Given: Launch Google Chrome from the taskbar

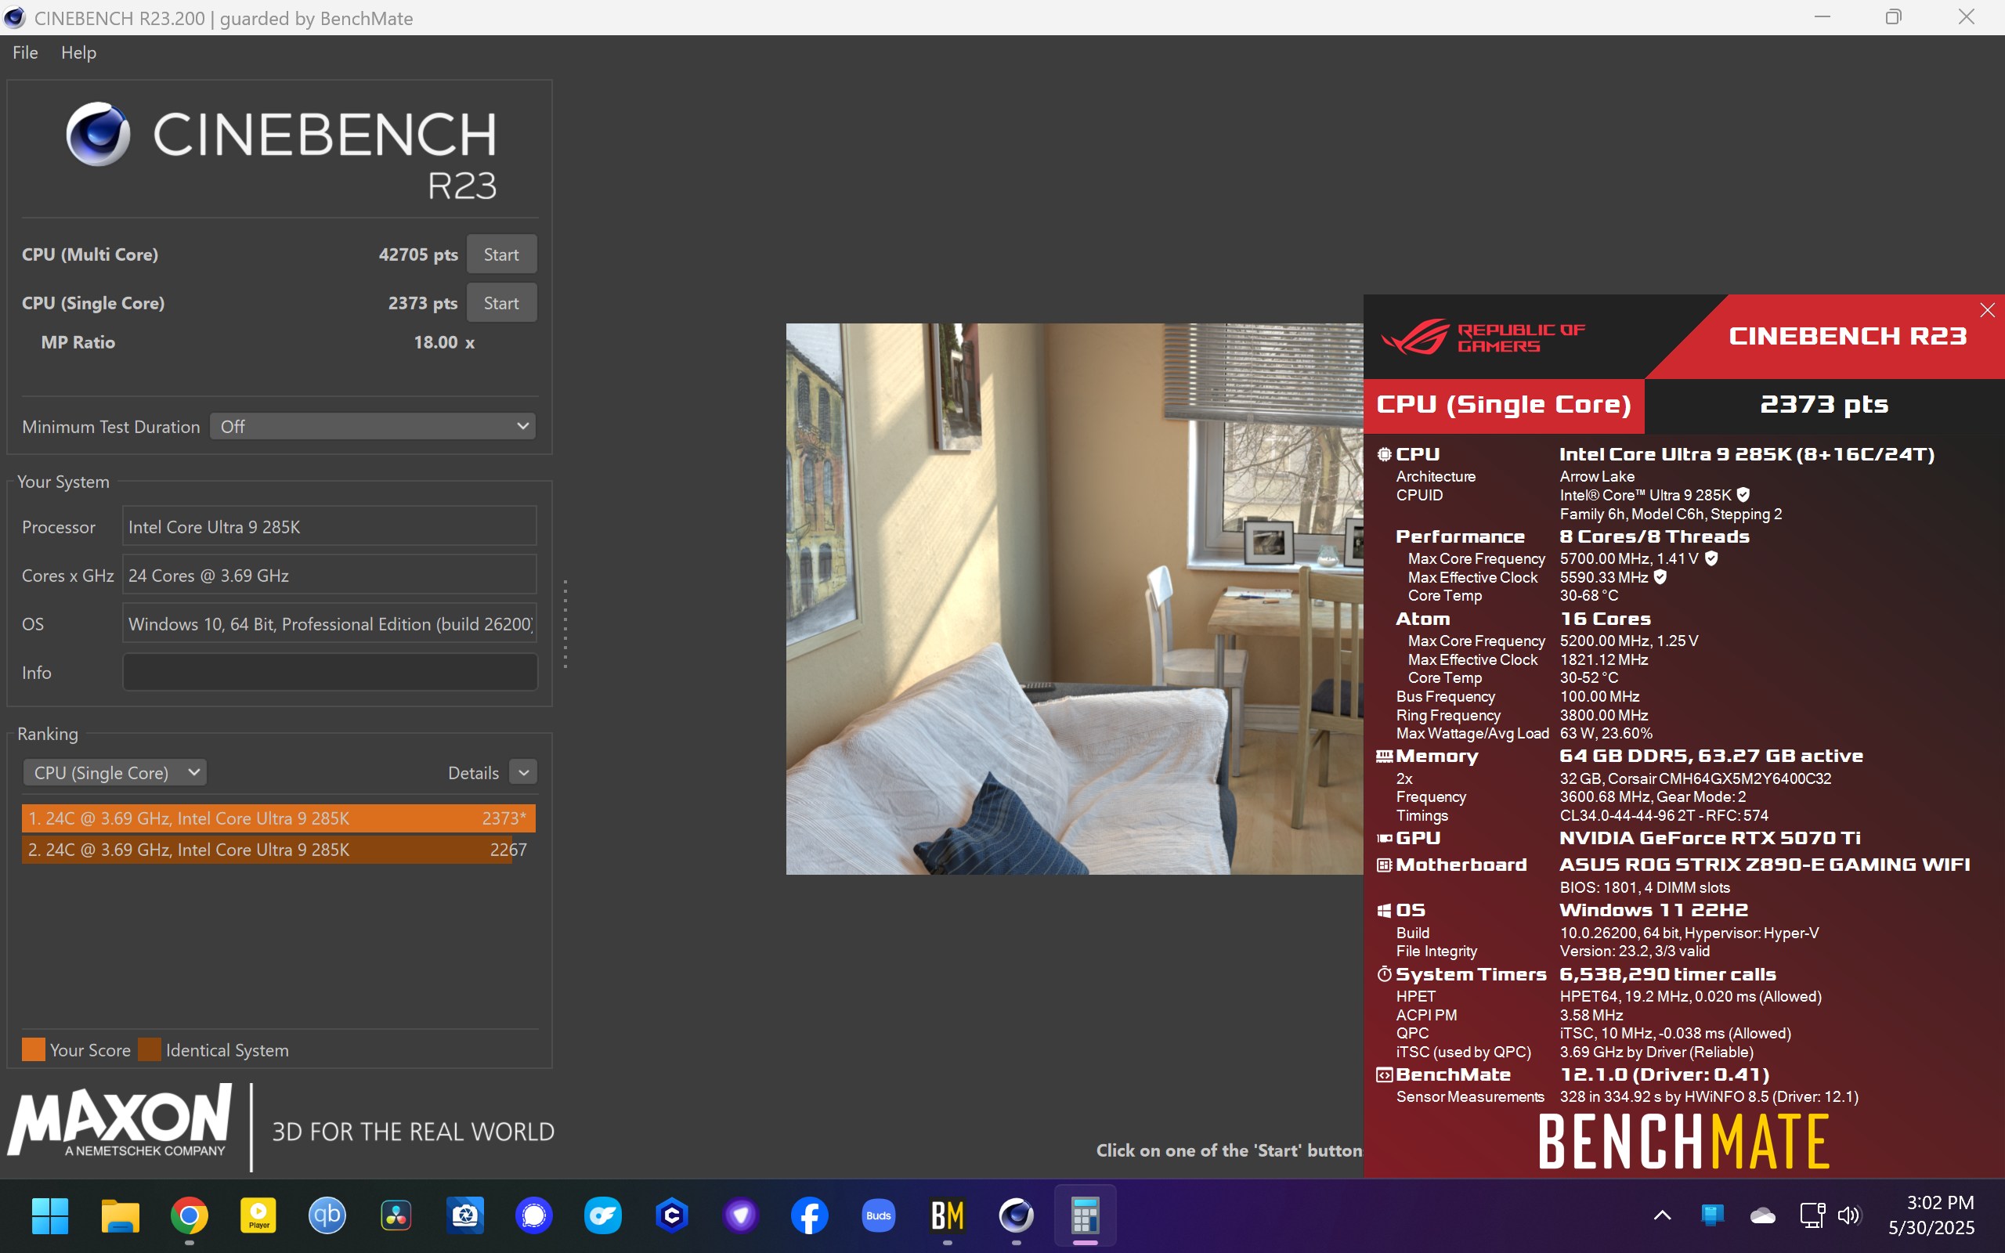Looking at the screenshot, I should tap(189, 1215).
